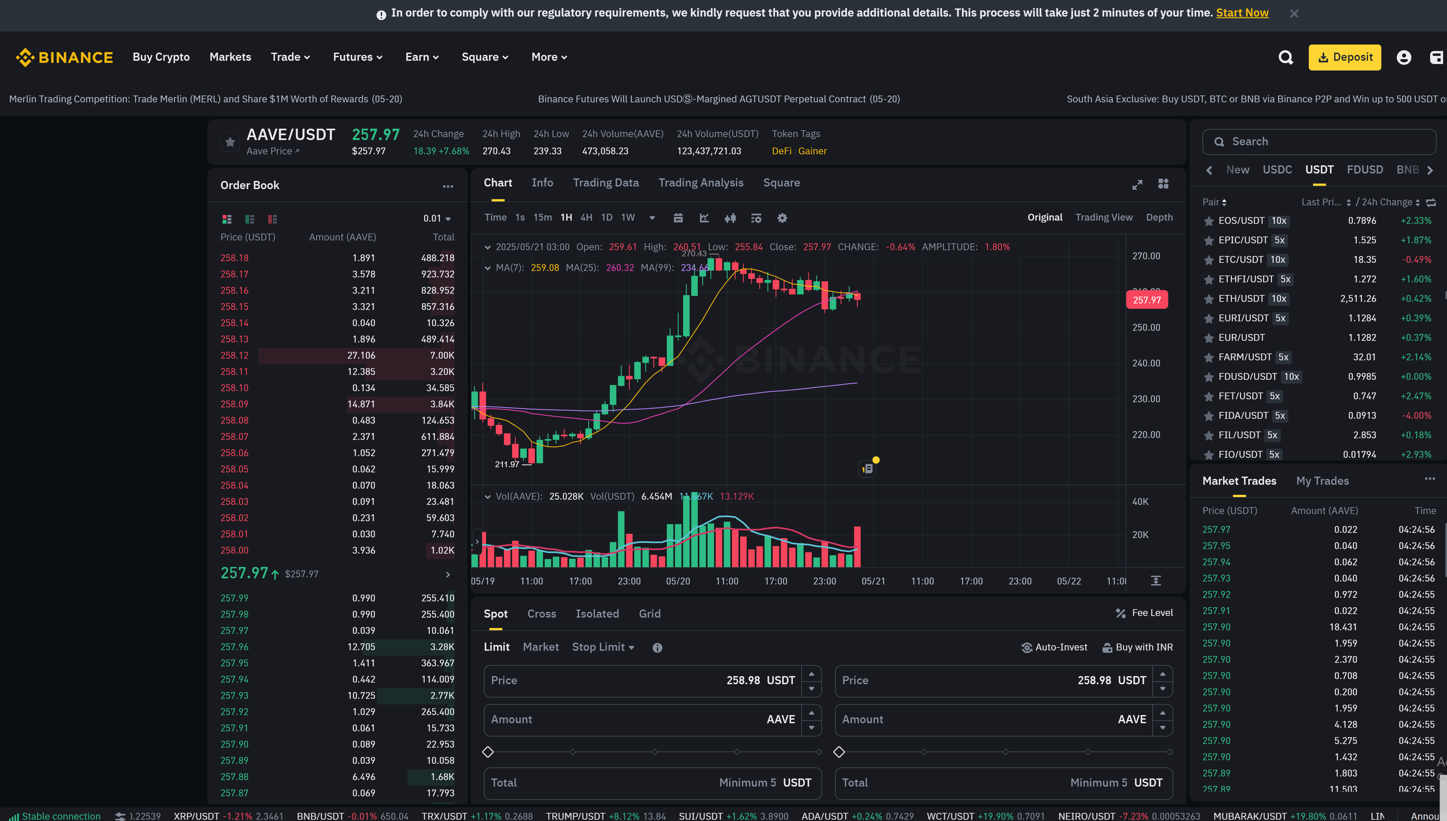Switch to the Info tab
Viewport: 1447px width, 821px height.
click(542, 183)
